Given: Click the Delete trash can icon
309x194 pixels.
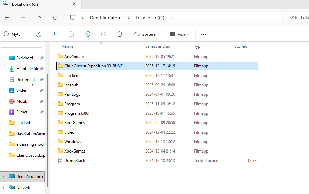Looking at the screenshot, I should click(120, 34).
